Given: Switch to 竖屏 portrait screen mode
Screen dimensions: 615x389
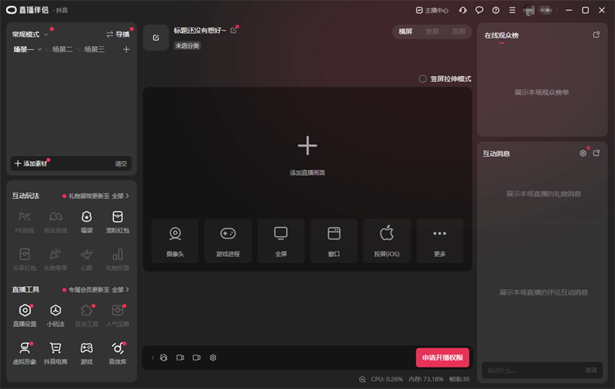Looking at the screenshot, I should tap(432, 31).
